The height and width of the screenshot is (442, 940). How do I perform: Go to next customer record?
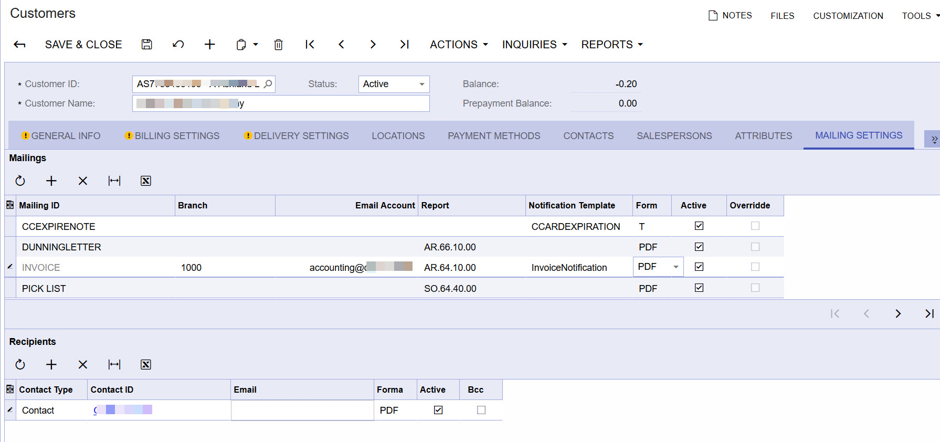pos(373,45)
